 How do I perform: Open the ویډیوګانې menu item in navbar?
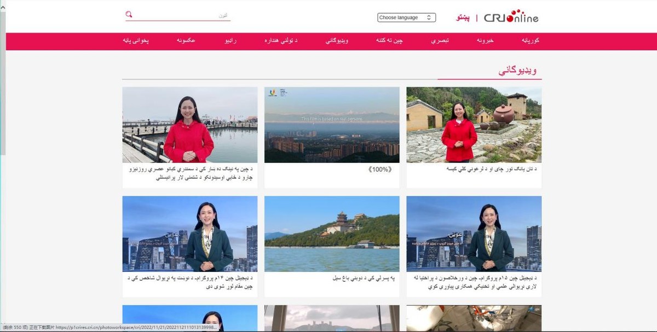[337, 41]
